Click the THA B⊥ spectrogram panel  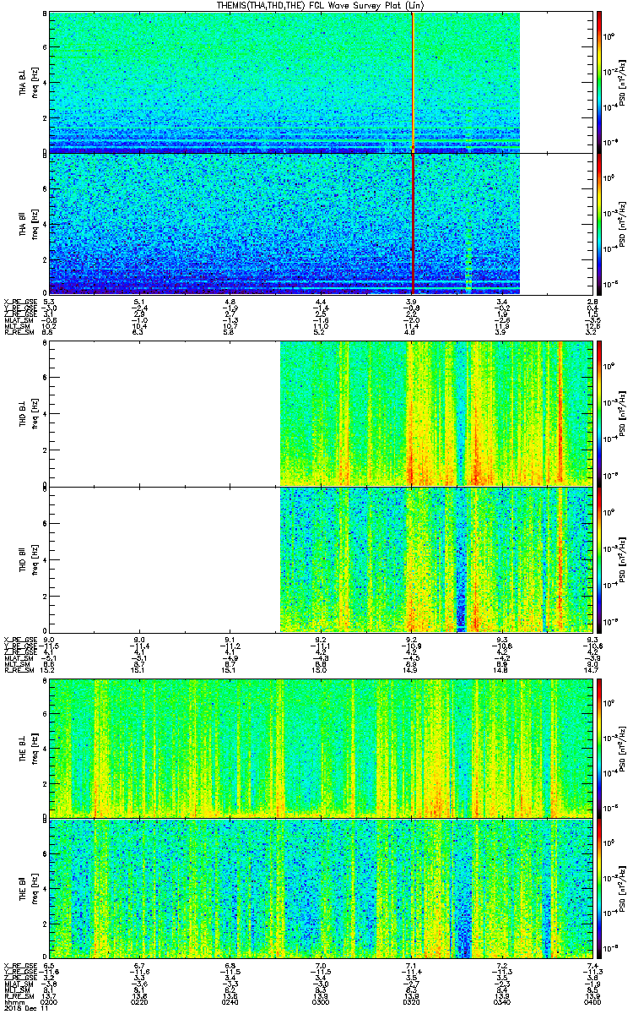(321, 82)
